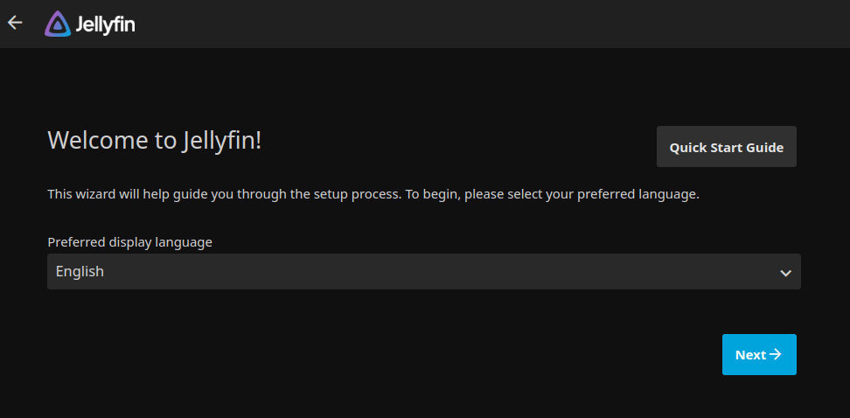Open the Preferred display language dropdown
The image size is (850, 418).
(424, 272)
